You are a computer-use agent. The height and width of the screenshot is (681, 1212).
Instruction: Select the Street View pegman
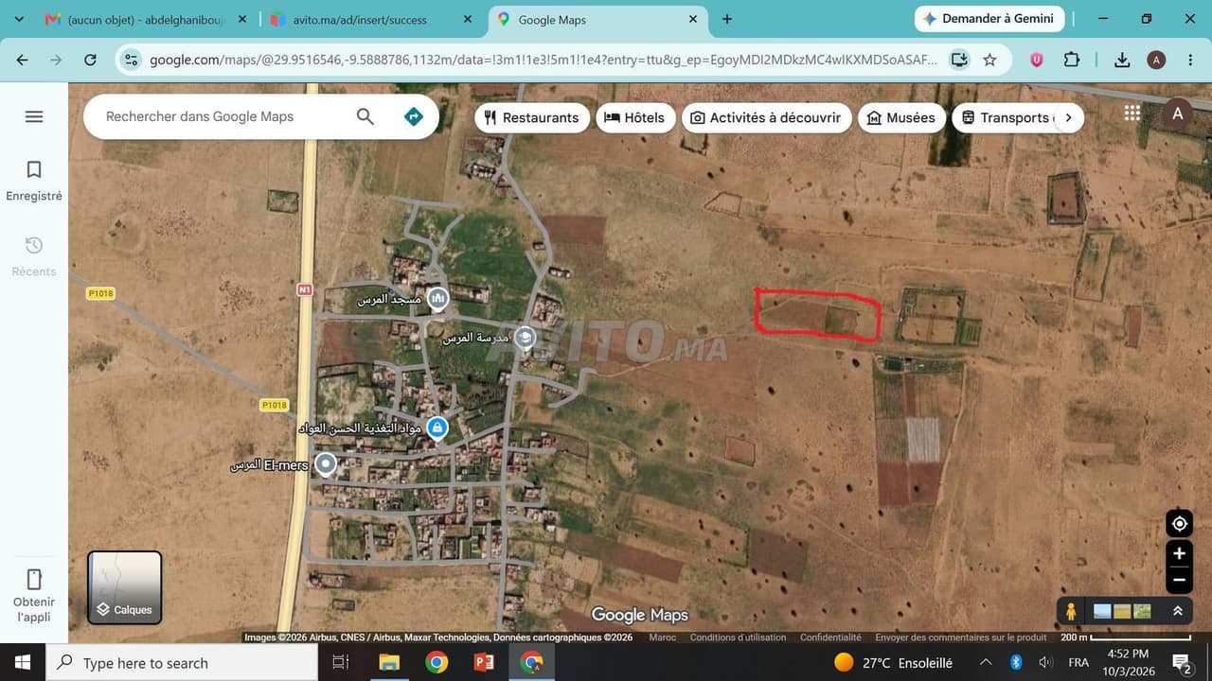1071,611
